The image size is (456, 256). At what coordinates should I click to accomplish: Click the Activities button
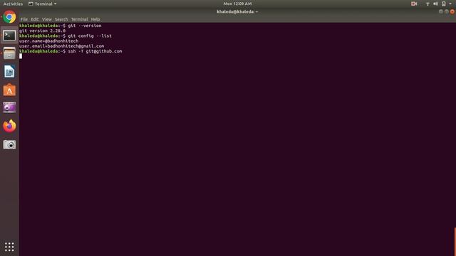click(13, 4)
